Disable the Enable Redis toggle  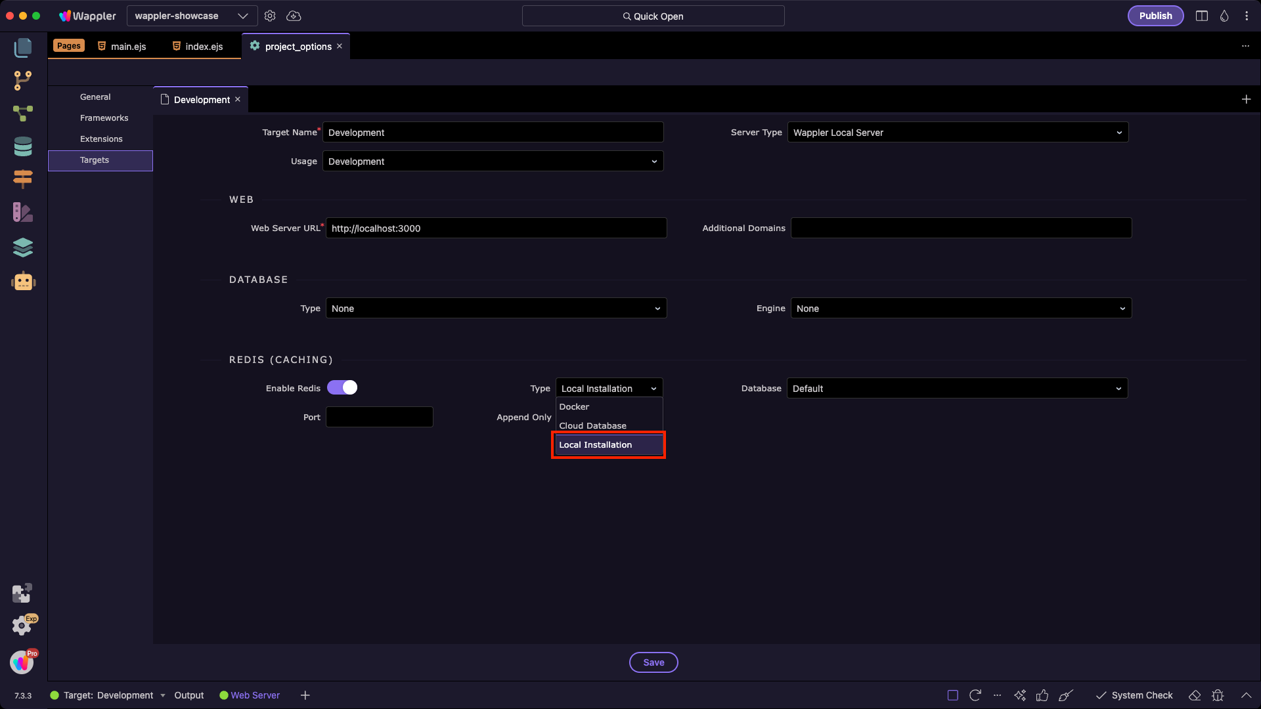coord(342,387)
